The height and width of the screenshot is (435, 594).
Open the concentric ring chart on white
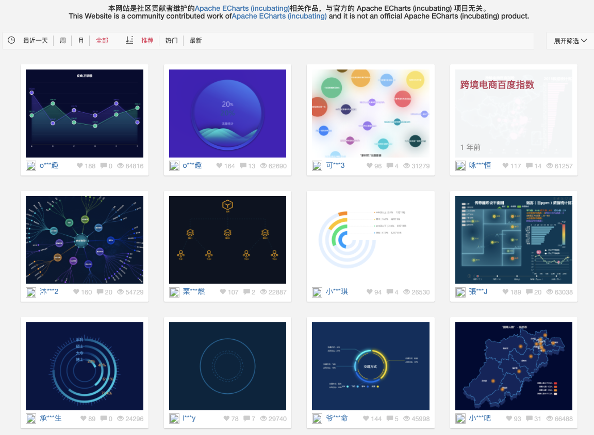[x=371, y=240]
